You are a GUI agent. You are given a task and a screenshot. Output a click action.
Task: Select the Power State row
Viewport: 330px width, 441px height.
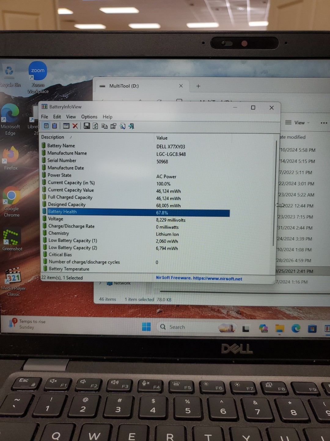(136, 175)
